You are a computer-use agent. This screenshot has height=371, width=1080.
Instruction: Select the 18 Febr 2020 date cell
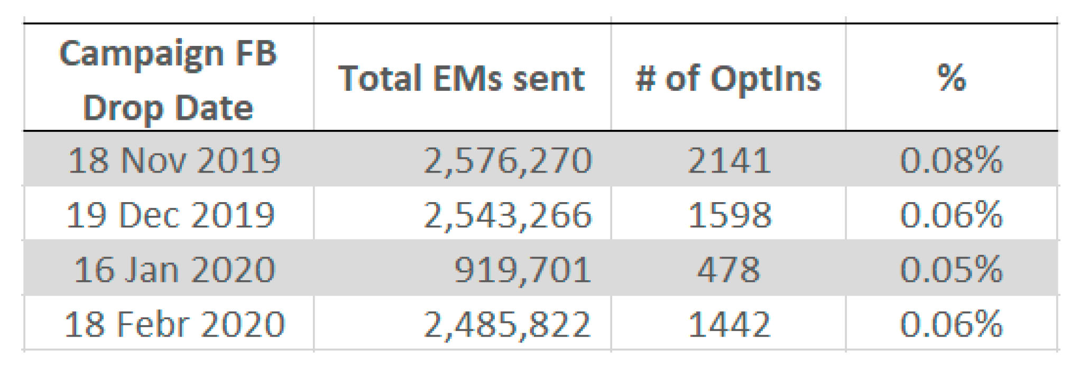174,324
